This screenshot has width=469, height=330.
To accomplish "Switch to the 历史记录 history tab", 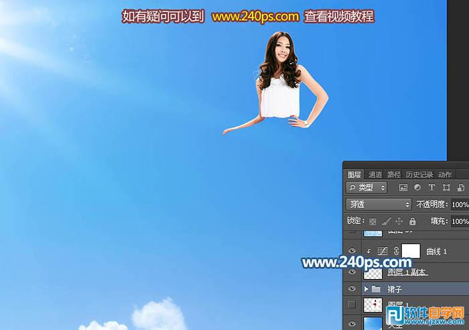I will coord(420,174).
